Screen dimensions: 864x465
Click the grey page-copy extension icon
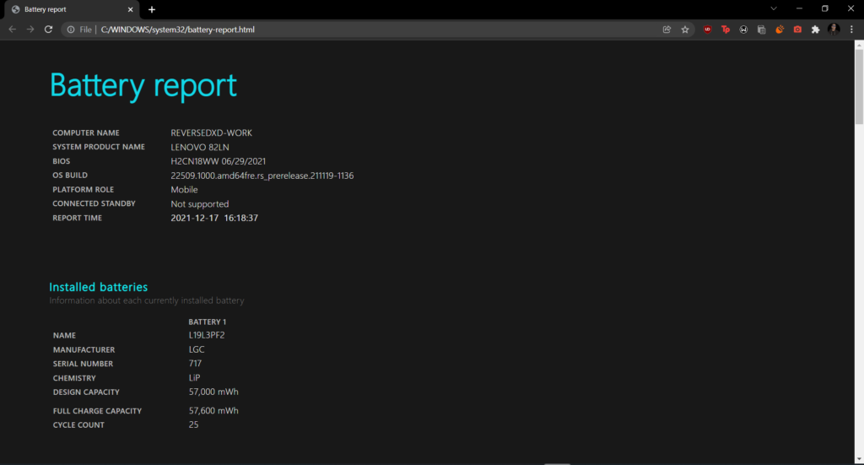[x=761, y=30]
